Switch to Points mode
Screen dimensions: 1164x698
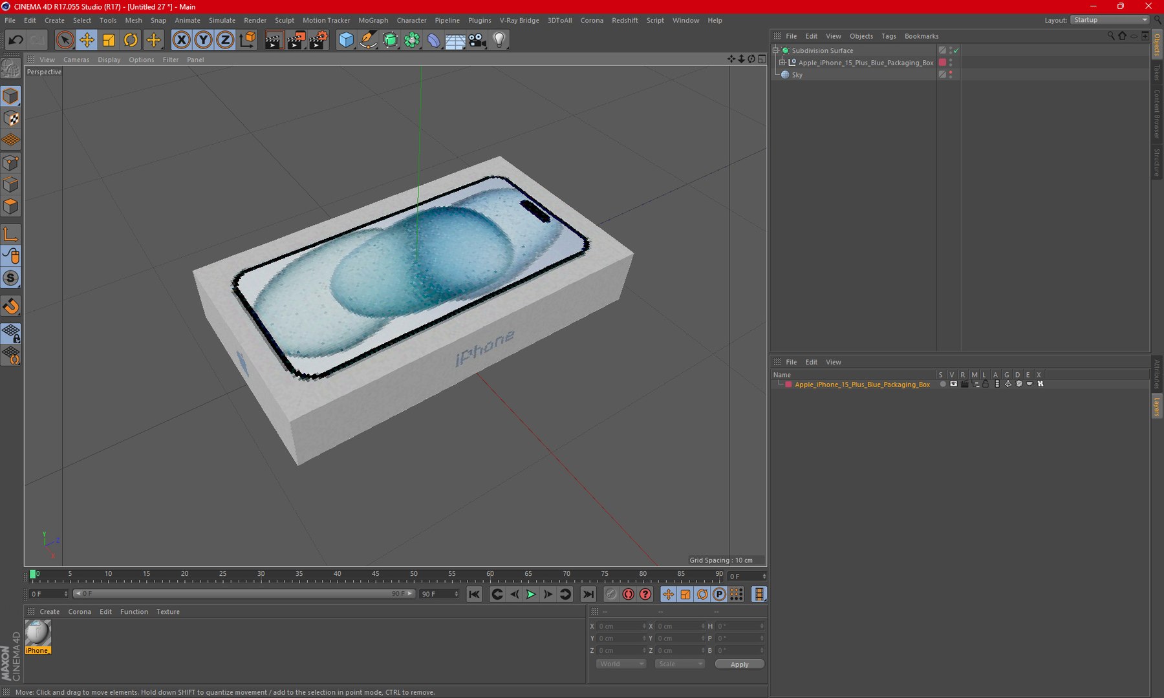coord(11,163)
